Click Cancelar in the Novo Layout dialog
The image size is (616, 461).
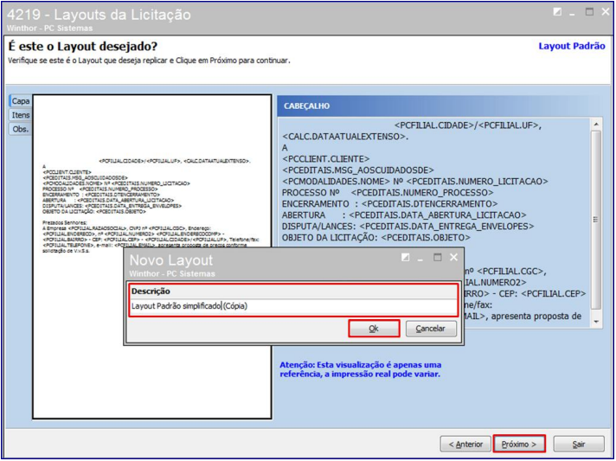(431, 329)
